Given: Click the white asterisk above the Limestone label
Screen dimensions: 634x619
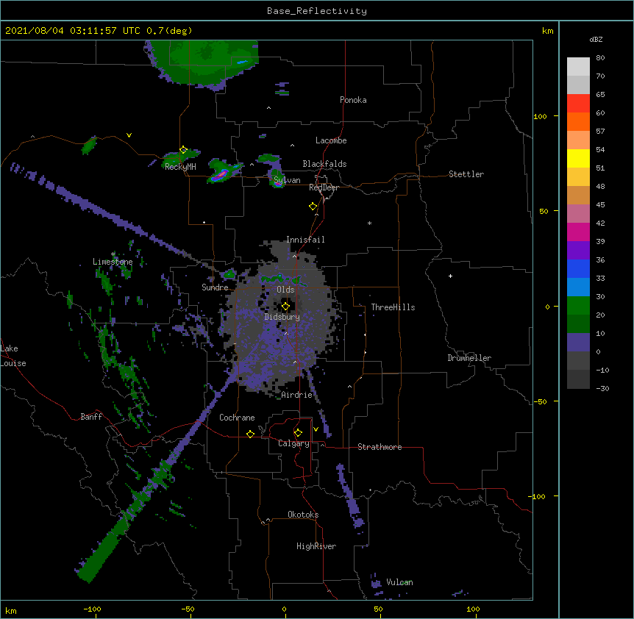Looking at the screenshot, I should click(113, 254).
